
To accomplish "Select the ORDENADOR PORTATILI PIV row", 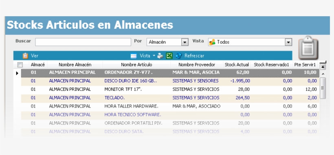I will pos(170,124).
